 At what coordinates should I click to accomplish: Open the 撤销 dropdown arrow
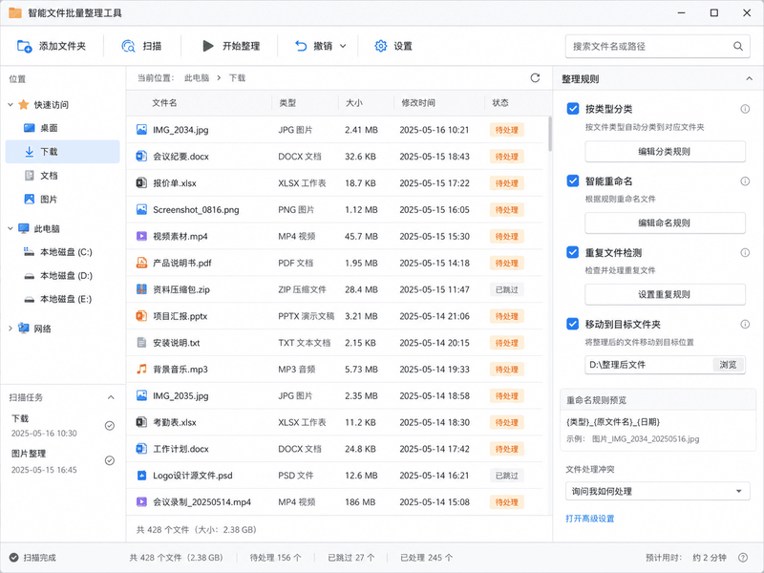pos(343,46)
